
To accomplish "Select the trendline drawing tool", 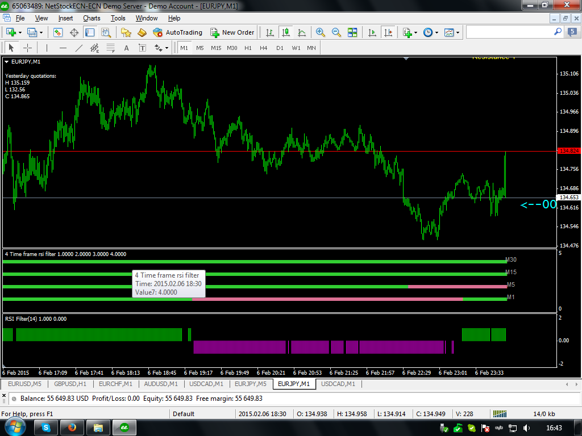I will 78,48.
